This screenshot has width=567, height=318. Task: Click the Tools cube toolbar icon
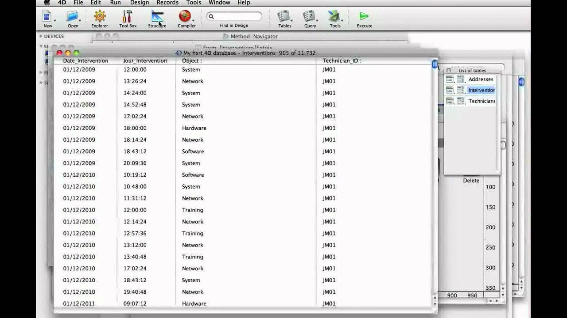pyautogui.click(x=334, y=16)
